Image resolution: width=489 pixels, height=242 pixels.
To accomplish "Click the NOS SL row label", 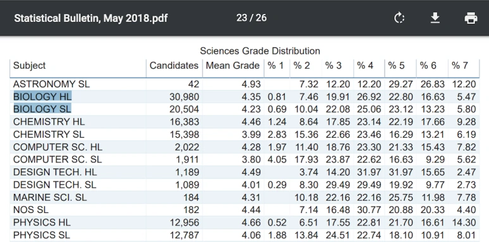I will (x=31, y=210).
